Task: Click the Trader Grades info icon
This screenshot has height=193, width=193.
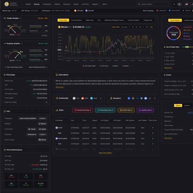Action: pos(20,18)
